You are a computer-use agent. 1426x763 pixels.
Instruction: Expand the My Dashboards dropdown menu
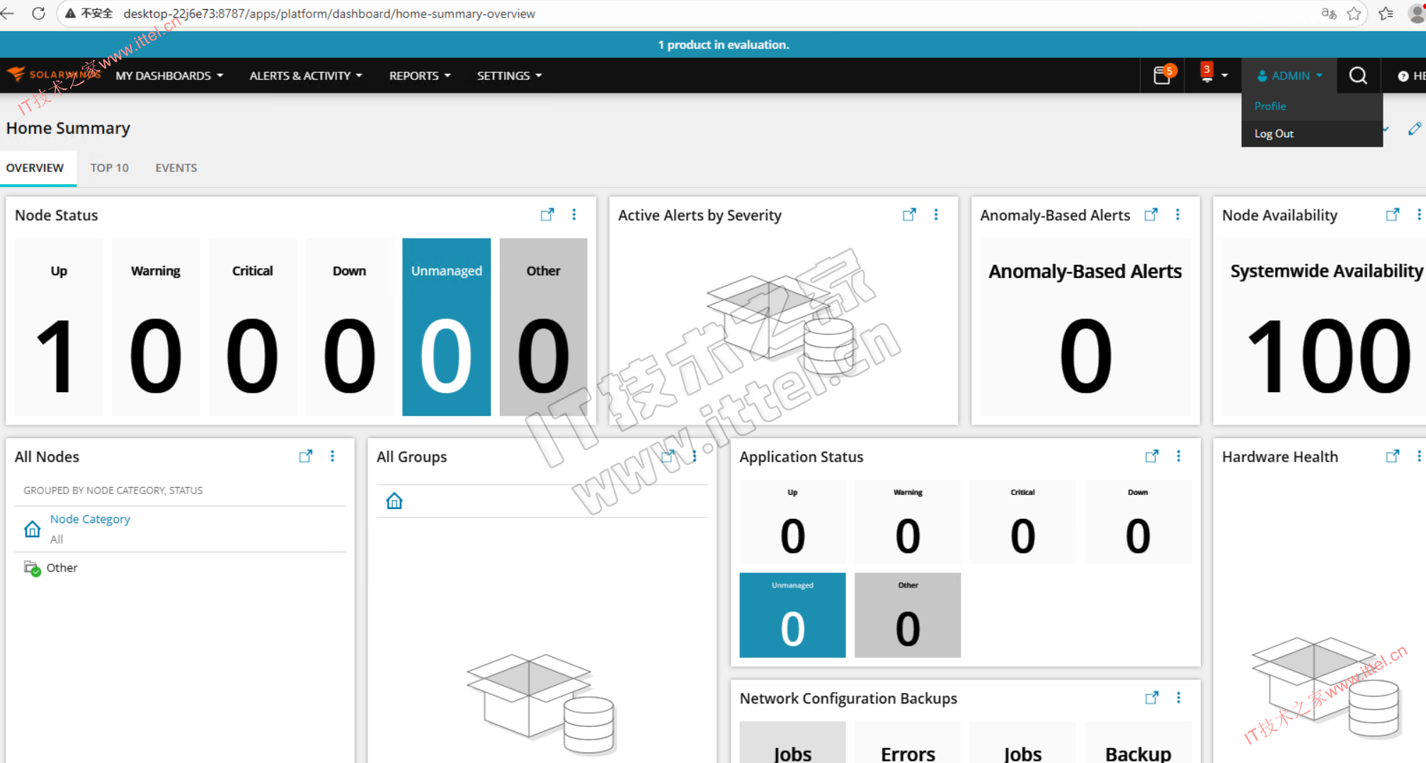(x=169, y=76)
